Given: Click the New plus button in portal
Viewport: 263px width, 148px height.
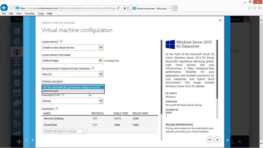Looking at the screenshot, I should [19, 142].
